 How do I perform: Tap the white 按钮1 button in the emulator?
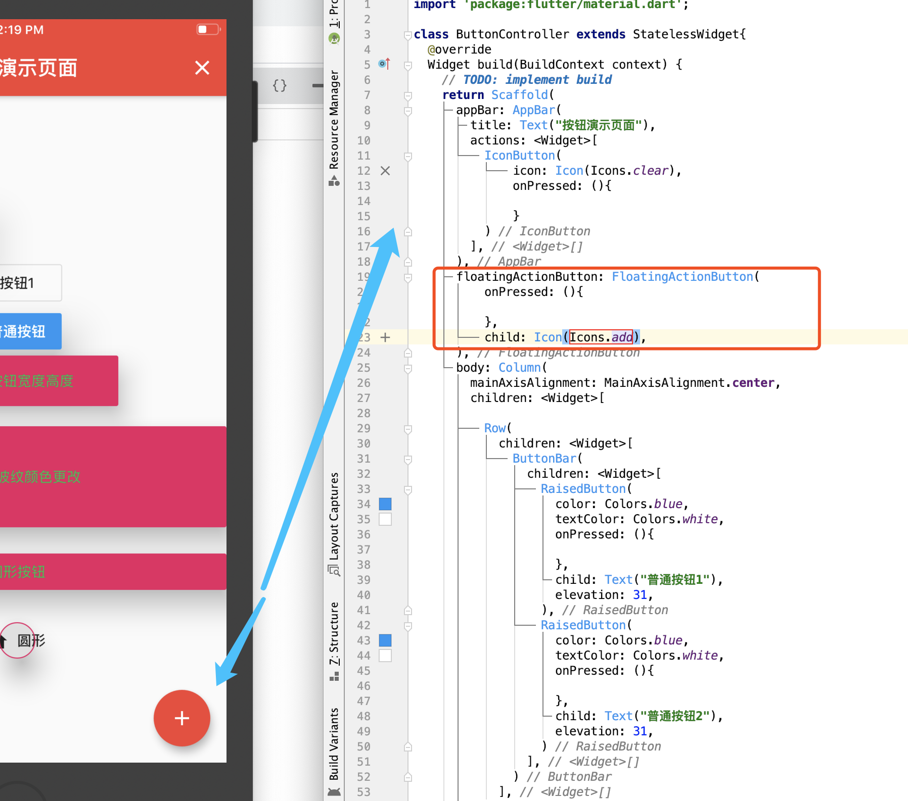30,283
